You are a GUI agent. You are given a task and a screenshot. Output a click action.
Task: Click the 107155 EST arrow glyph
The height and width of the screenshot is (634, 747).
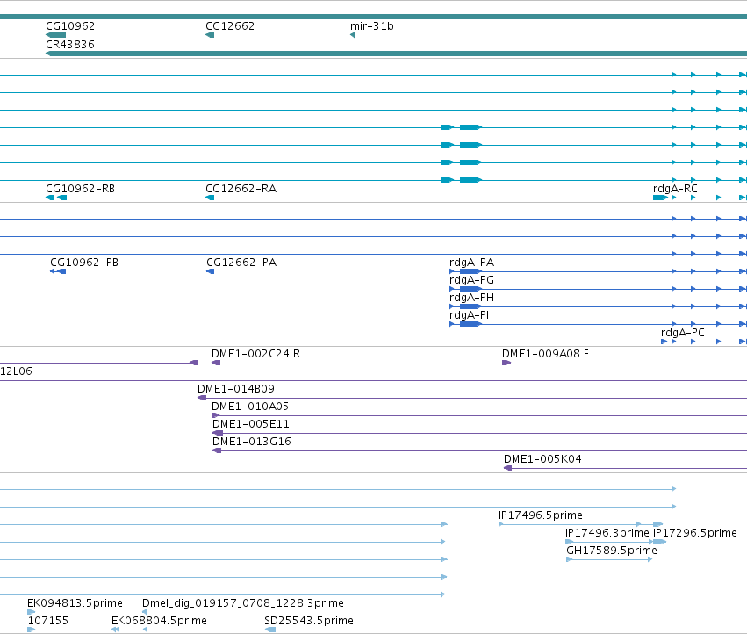[x=32, y=630]
